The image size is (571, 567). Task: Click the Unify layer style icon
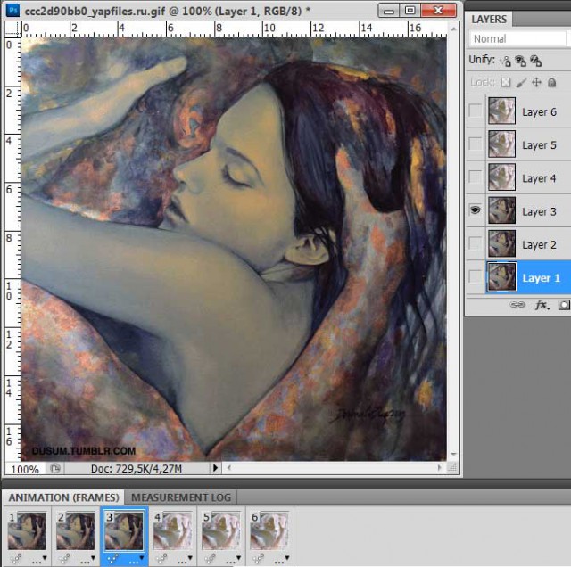pyautogui.click(x=535, y=61)
